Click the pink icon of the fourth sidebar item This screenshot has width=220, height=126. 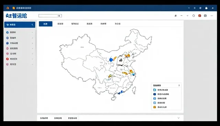tap(8, 49)
